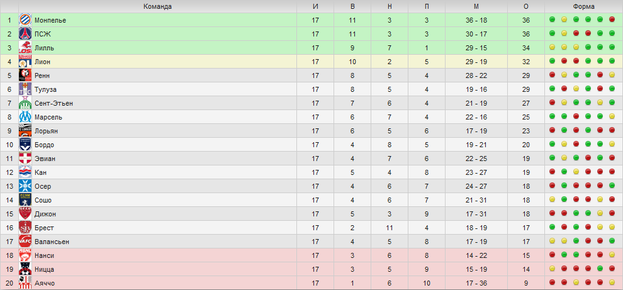Click the Валансьен VAFC logo
Screen dimensions: 623x290
click(25, 242)
